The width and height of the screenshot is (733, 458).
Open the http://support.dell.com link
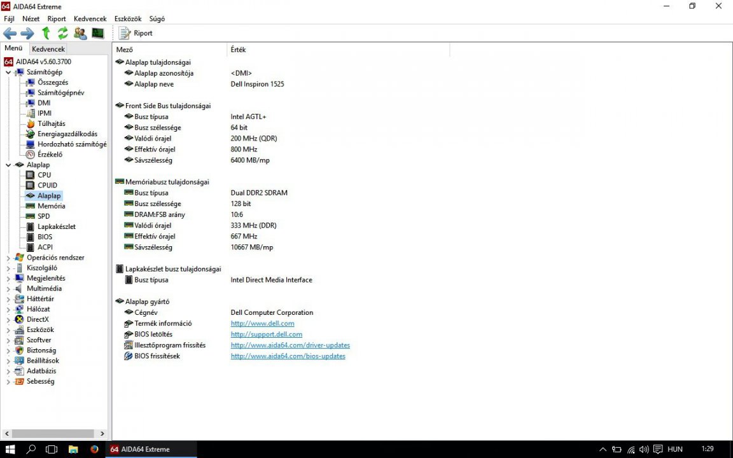(x=267, y=334)
